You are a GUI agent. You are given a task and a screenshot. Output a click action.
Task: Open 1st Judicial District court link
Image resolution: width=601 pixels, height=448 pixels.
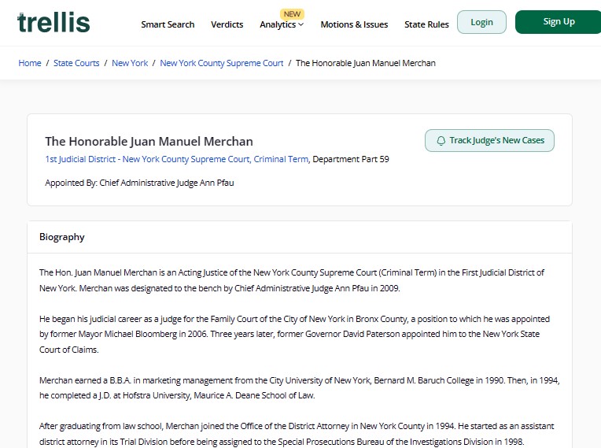pos(177,159)
